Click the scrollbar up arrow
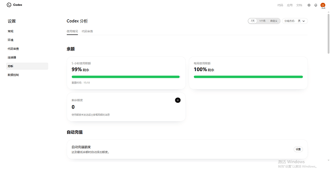333x178 pixels. 329,12
